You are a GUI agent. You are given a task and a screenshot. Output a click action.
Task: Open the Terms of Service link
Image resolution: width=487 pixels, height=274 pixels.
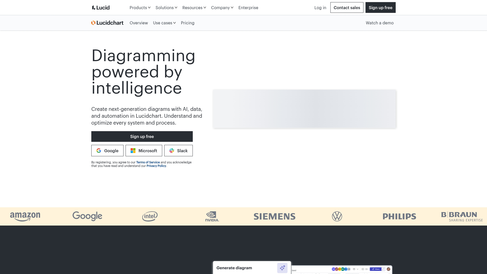148,162
